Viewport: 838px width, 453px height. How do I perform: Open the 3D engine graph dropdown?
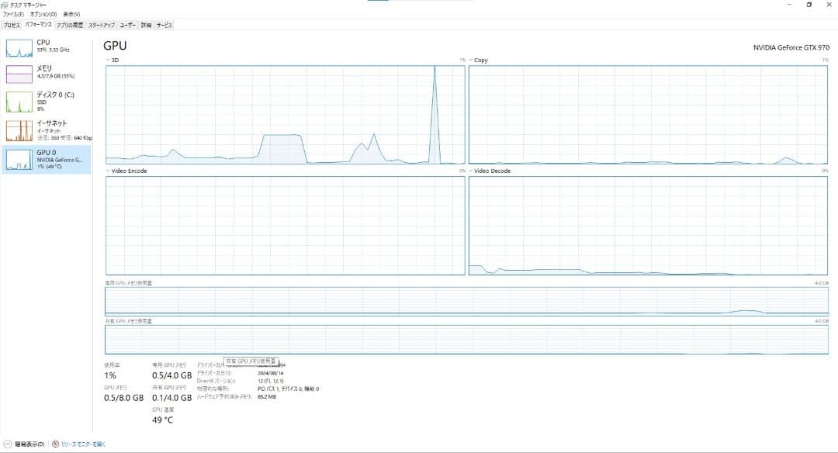point(107,60)
